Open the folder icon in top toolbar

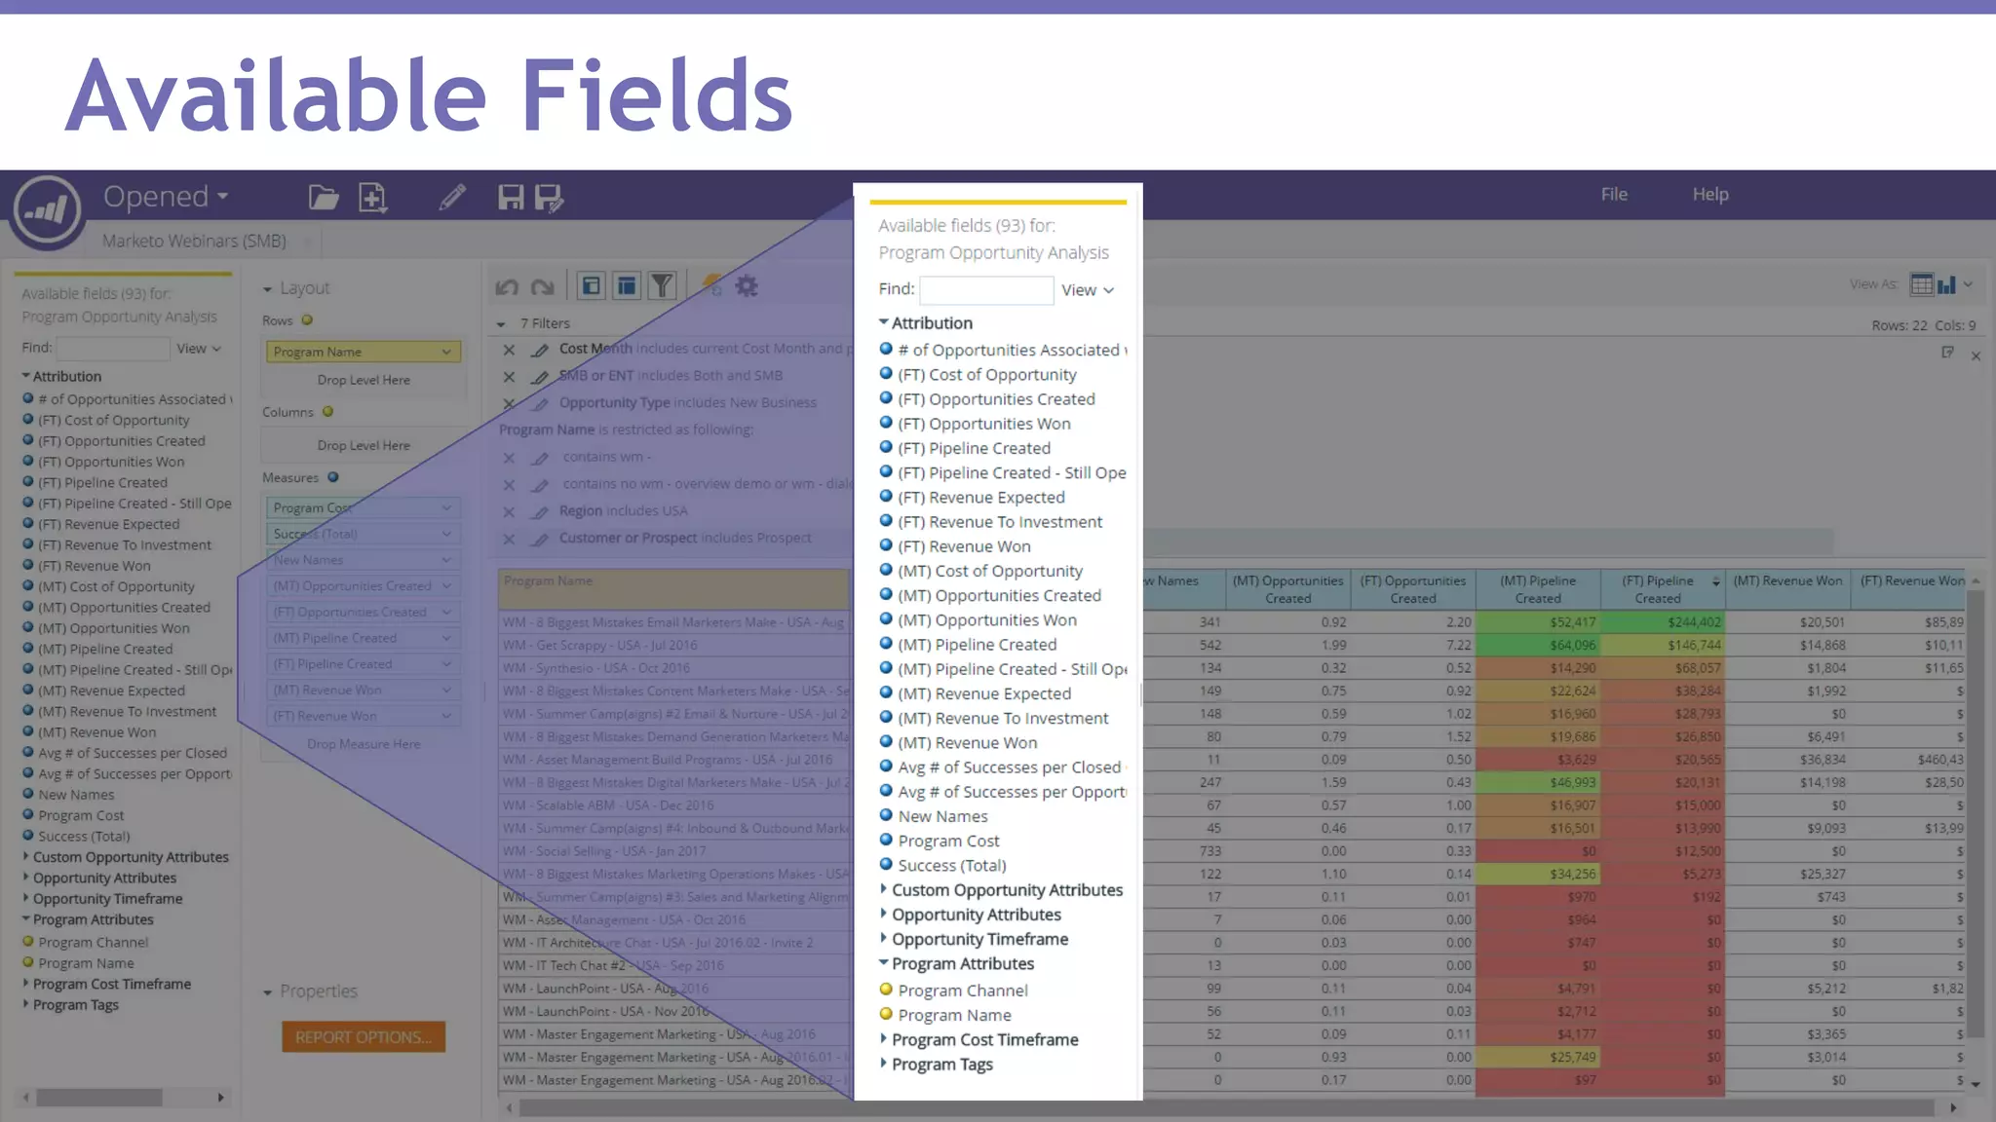coord(324,198)
